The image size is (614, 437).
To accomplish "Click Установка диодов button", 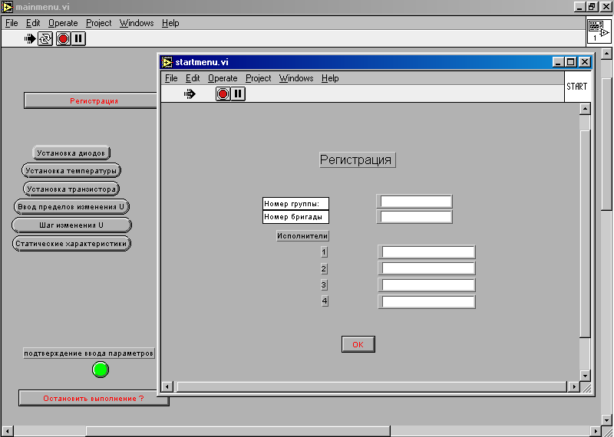I will [71, 153].
